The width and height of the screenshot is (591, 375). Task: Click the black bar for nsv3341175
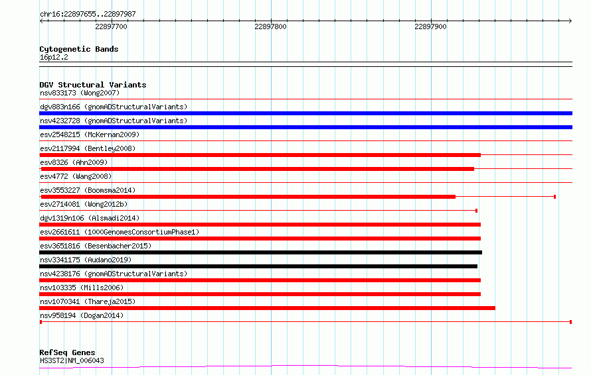point(258,266)
